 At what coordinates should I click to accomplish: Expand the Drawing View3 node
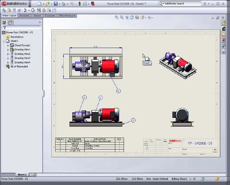tap(8, 58)
